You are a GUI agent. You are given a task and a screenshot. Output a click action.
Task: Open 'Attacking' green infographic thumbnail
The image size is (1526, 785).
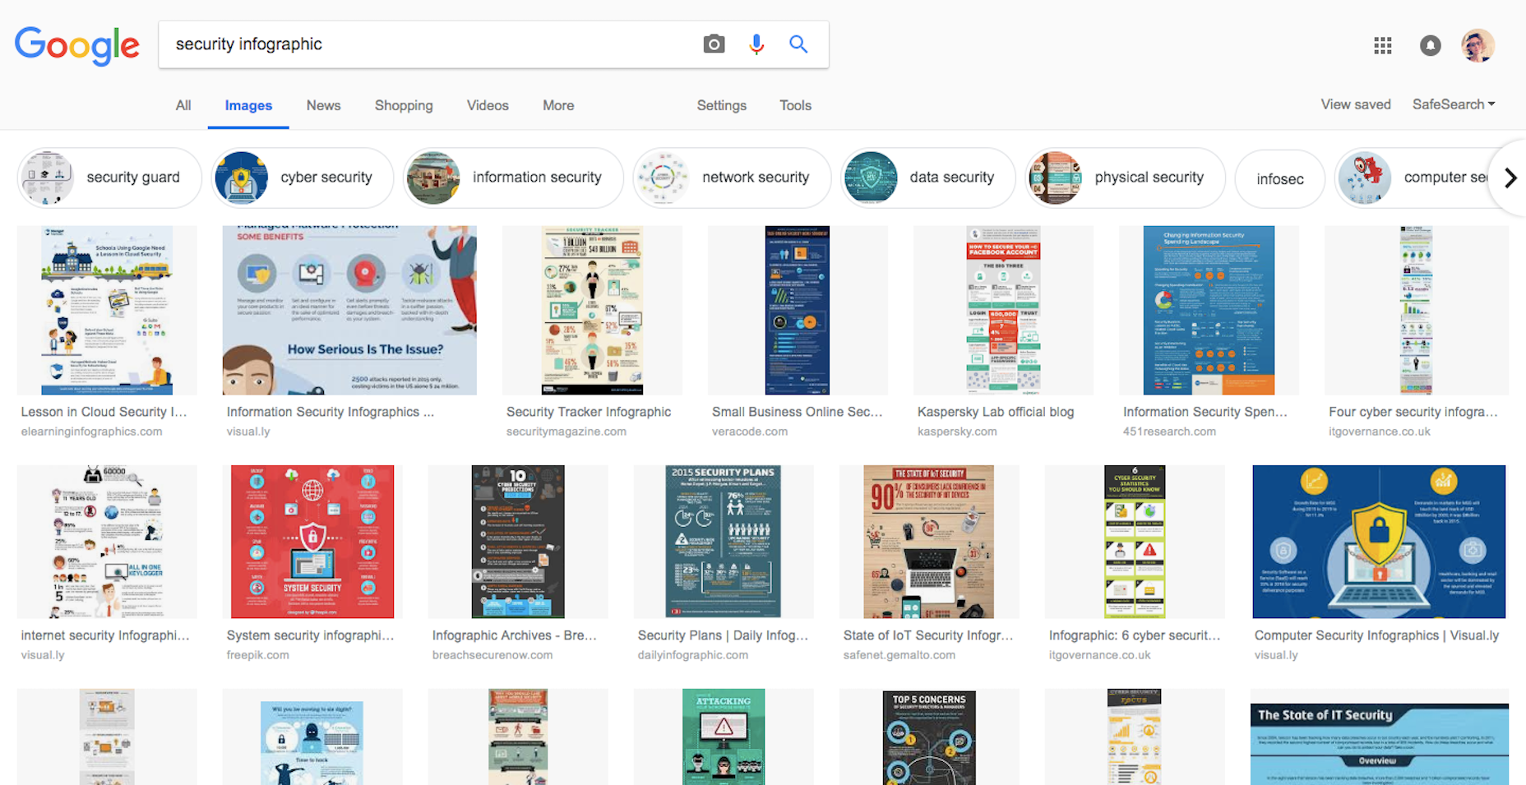click(x=724, y=737)
